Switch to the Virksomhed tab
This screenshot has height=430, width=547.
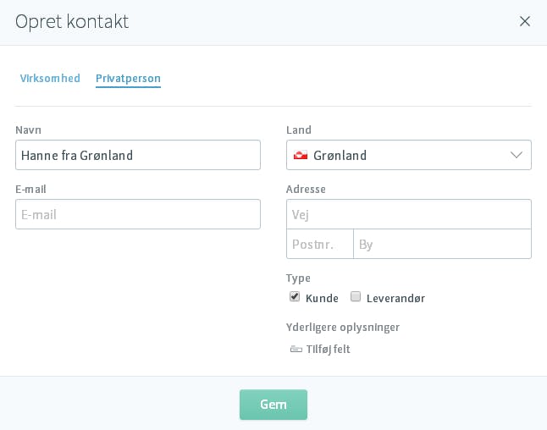tap(50, 78)
